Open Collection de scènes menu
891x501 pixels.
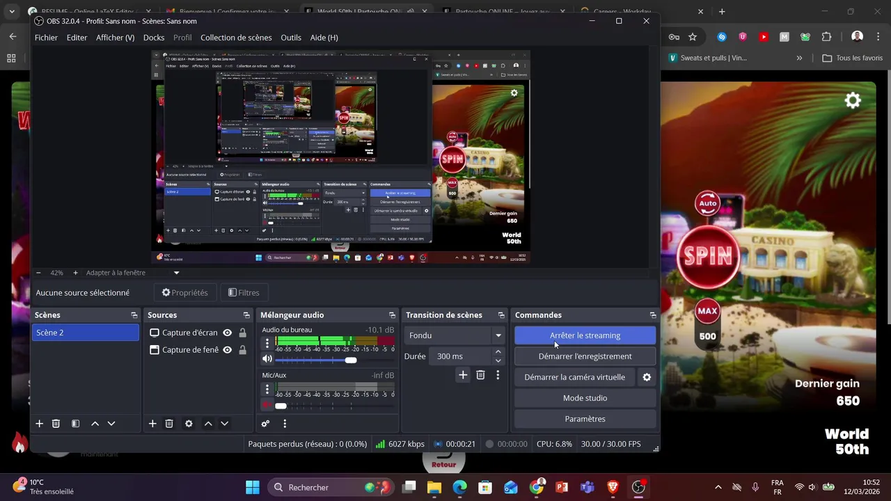236,38
